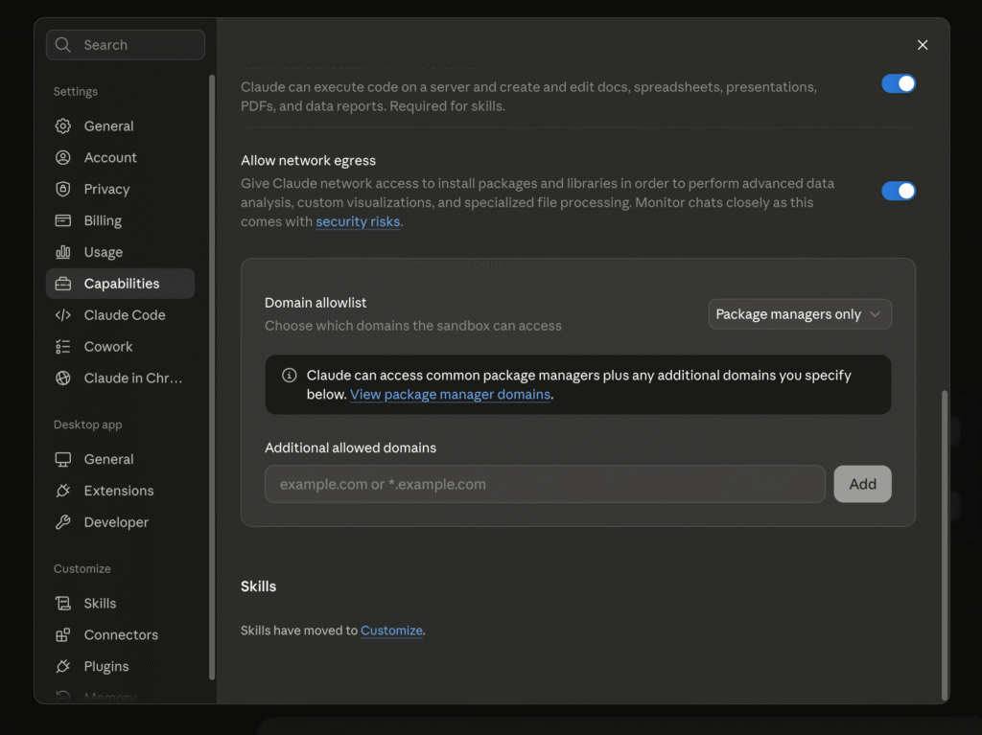Select the Privacy shield icon
The height and width of the screenshot is (735, 982).
tap(62, 189)
